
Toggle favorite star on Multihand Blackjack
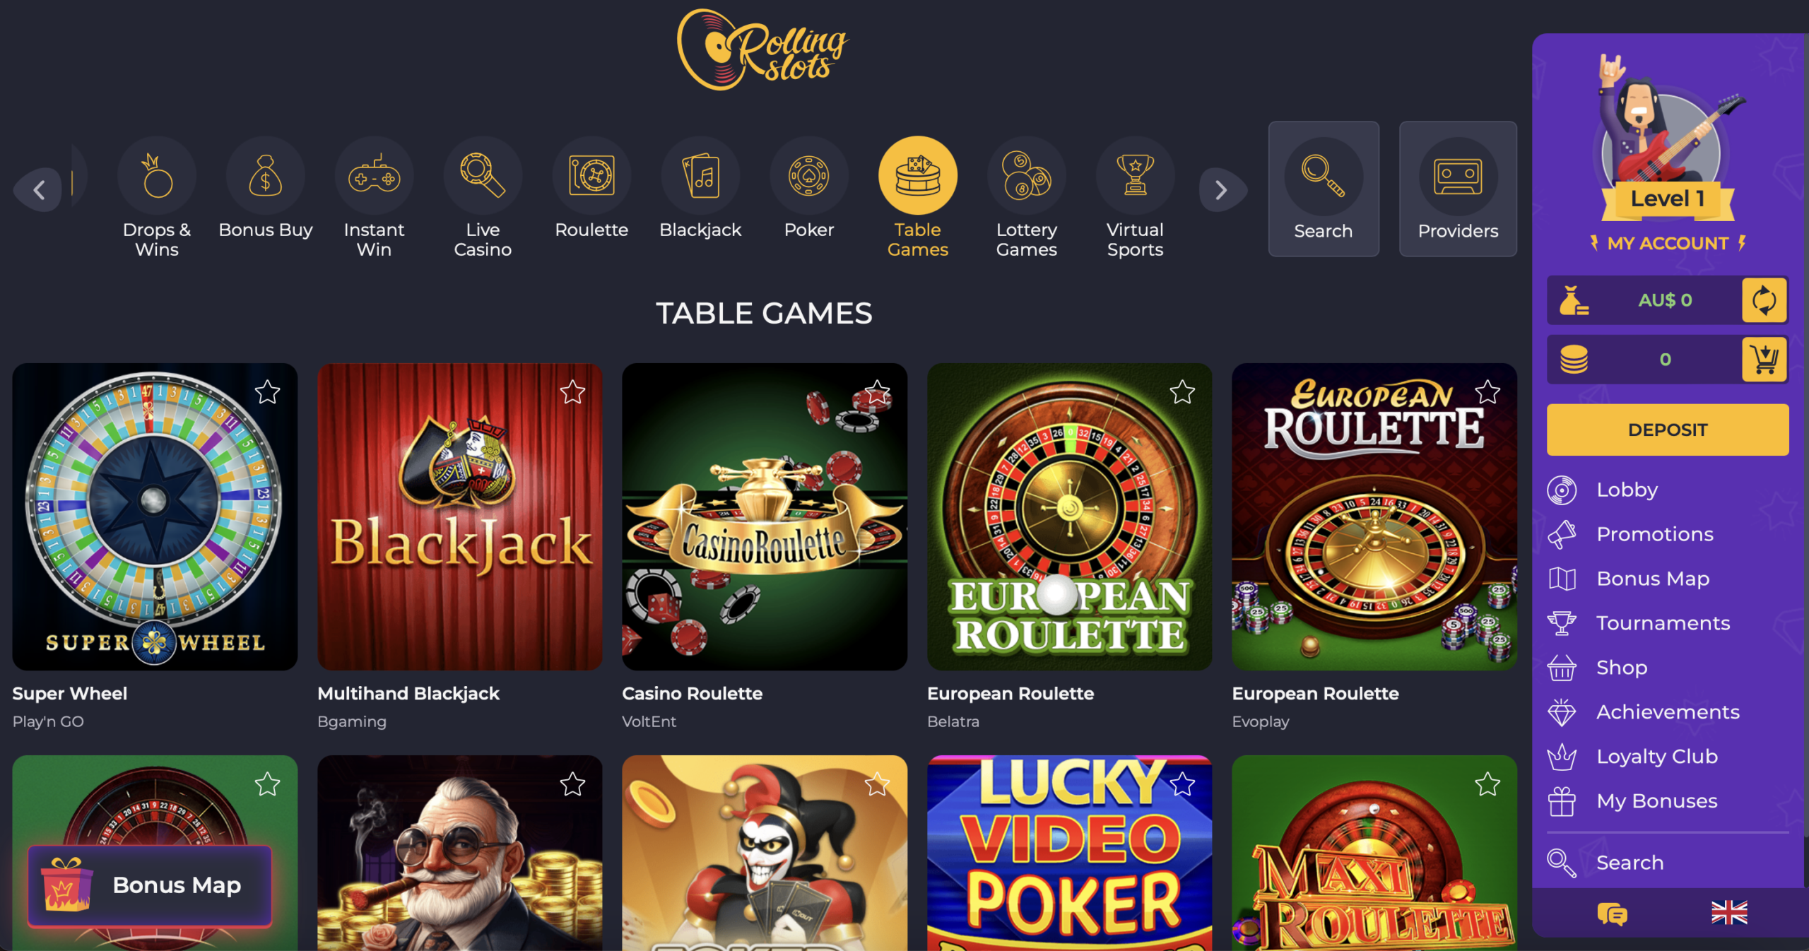pyautogui.click(x=572, y=392)
